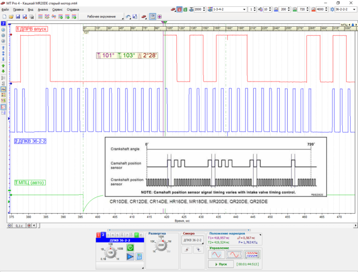Click the channel calculator settings icon
Image resolution: width=358 pixels, height=272 pixels.
(x=139, y=257)
